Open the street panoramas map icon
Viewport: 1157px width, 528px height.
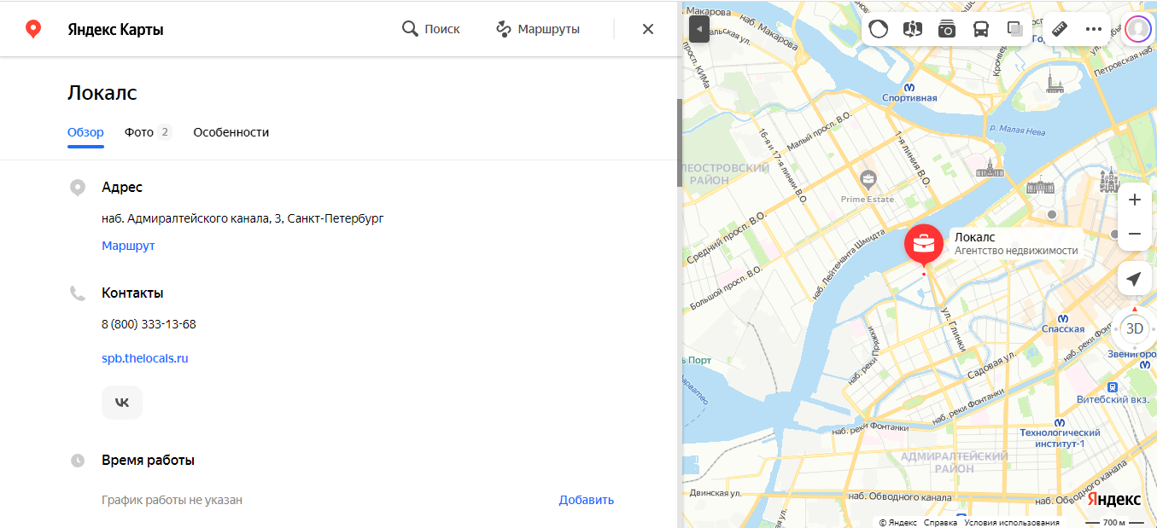913,29
